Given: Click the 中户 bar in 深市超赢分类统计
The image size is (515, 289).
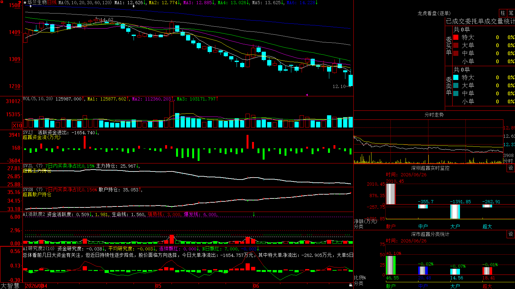Looking at the screenshot, I should tap(423, 271).
